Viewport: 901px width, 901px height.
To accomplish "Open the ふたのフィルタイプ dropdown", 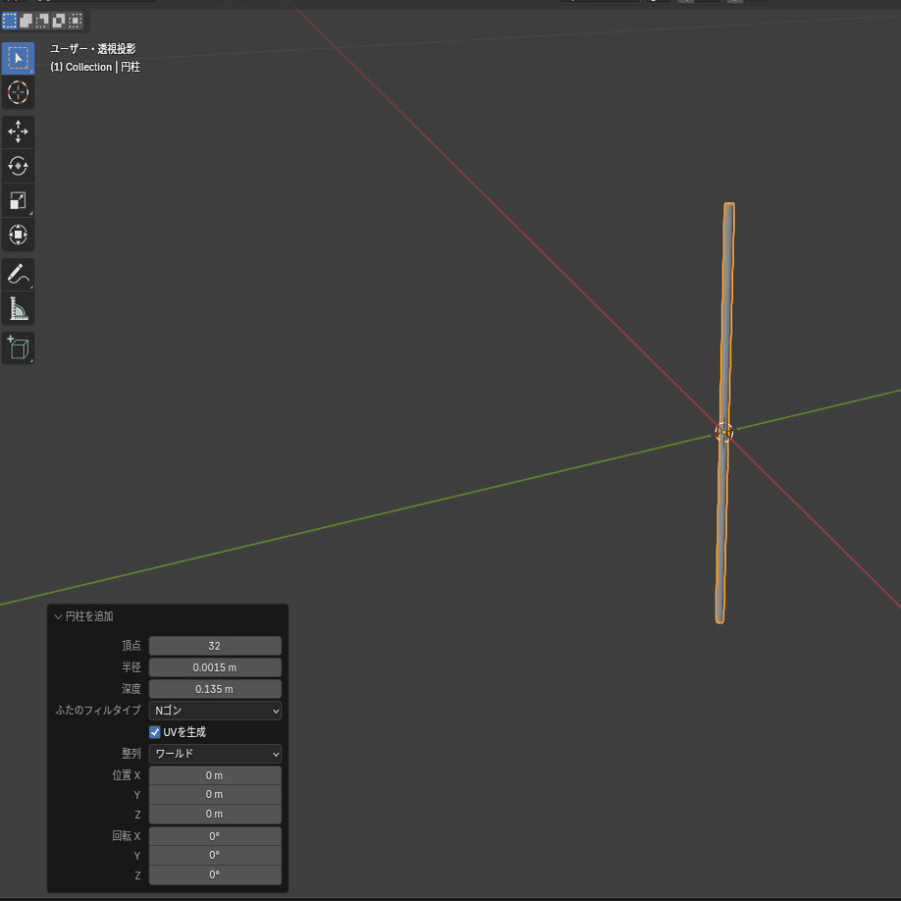I will pos(215,711).
